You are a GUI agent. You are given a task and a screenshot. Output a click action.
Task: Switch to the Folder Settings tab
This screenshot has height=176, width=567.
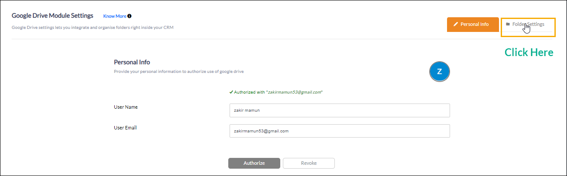(x=528, y=24)
